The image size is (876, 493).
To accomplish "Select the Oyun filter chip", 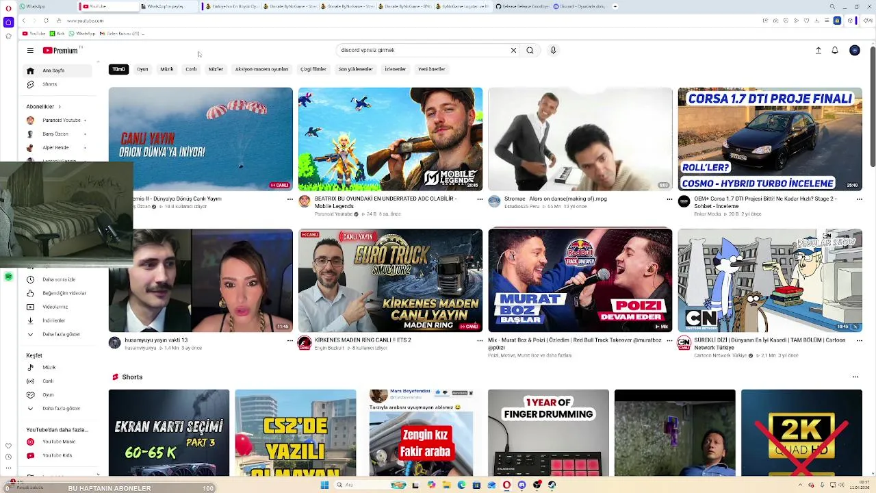I will (x=142, y=69).
